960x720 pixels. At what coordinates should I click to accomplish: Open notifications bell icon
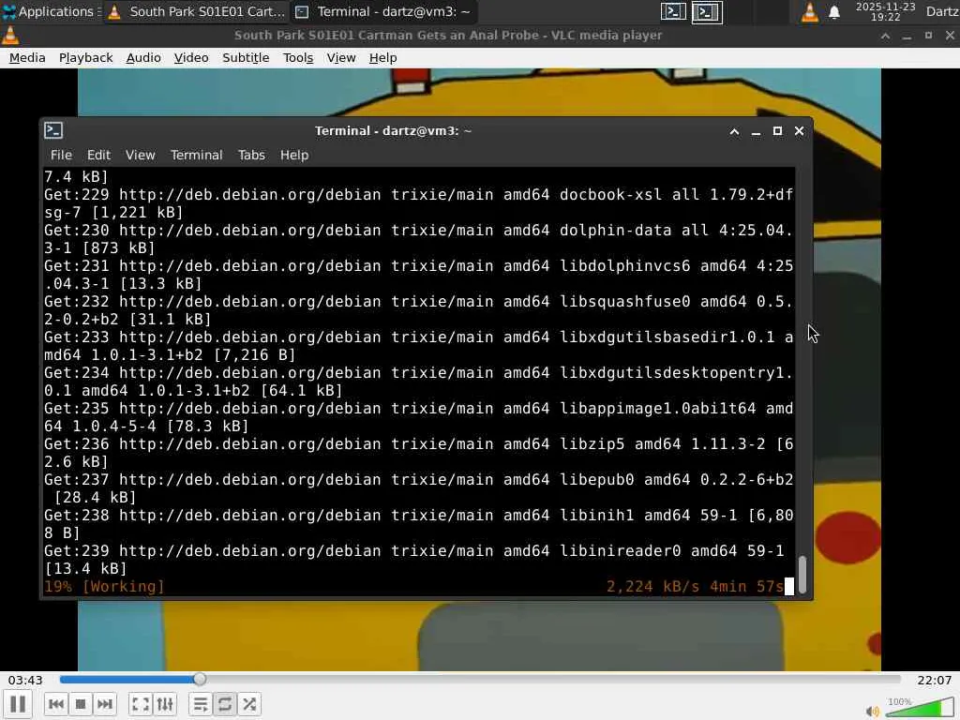833,12
